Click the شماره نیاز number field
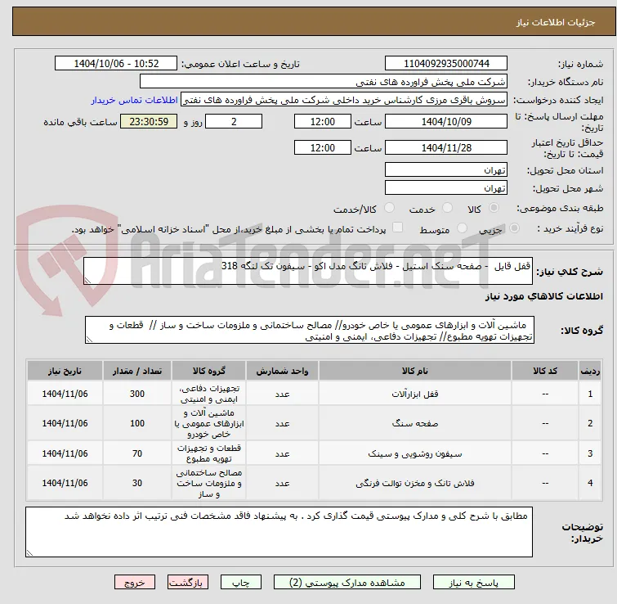Image resolution: width=617 pixels, height=604 pixels. pos(446,64)
